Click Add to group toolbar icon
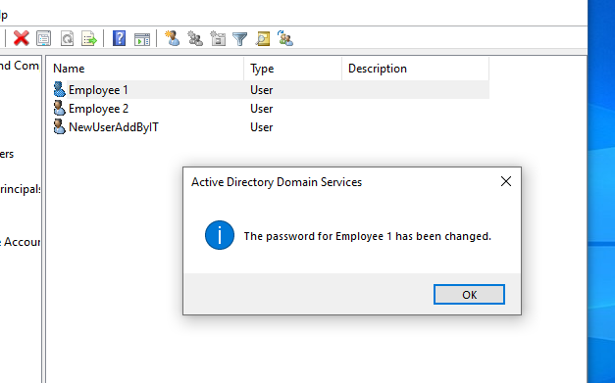 (x=285, y=38)
